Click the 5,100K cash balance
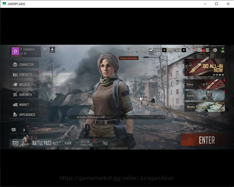 [158, 50]
